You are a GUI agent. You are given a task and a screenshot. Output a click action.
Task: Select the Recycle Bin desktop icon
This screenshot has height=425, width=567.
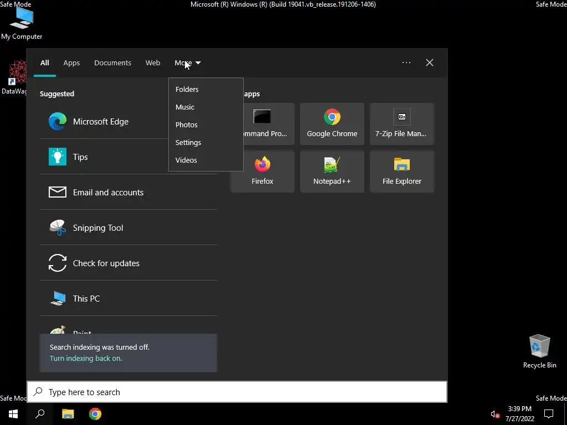click(x=539, y=351)
